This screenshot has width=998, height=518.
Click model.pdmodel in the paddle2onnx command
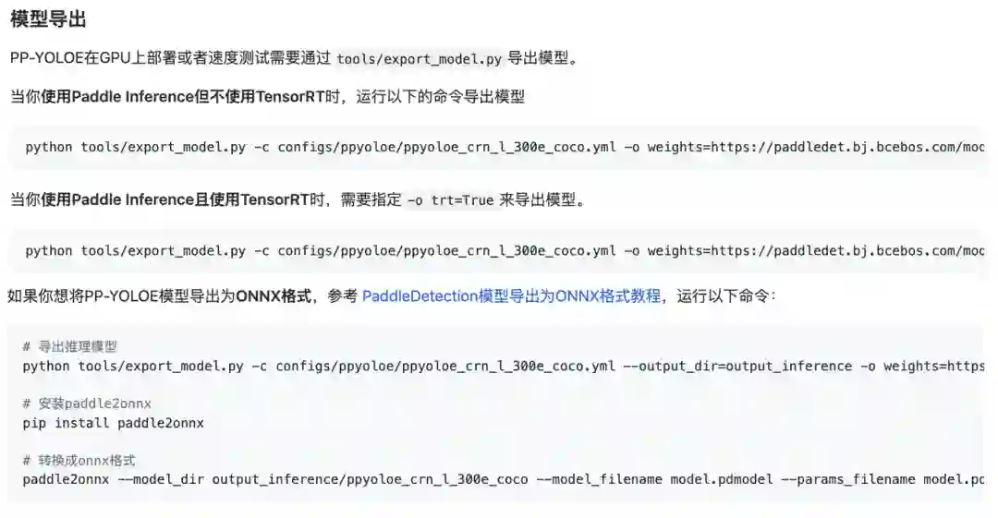pos(722,479)
